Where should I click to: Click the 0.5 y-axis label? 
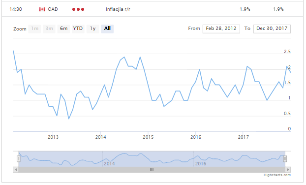(287, 114)
